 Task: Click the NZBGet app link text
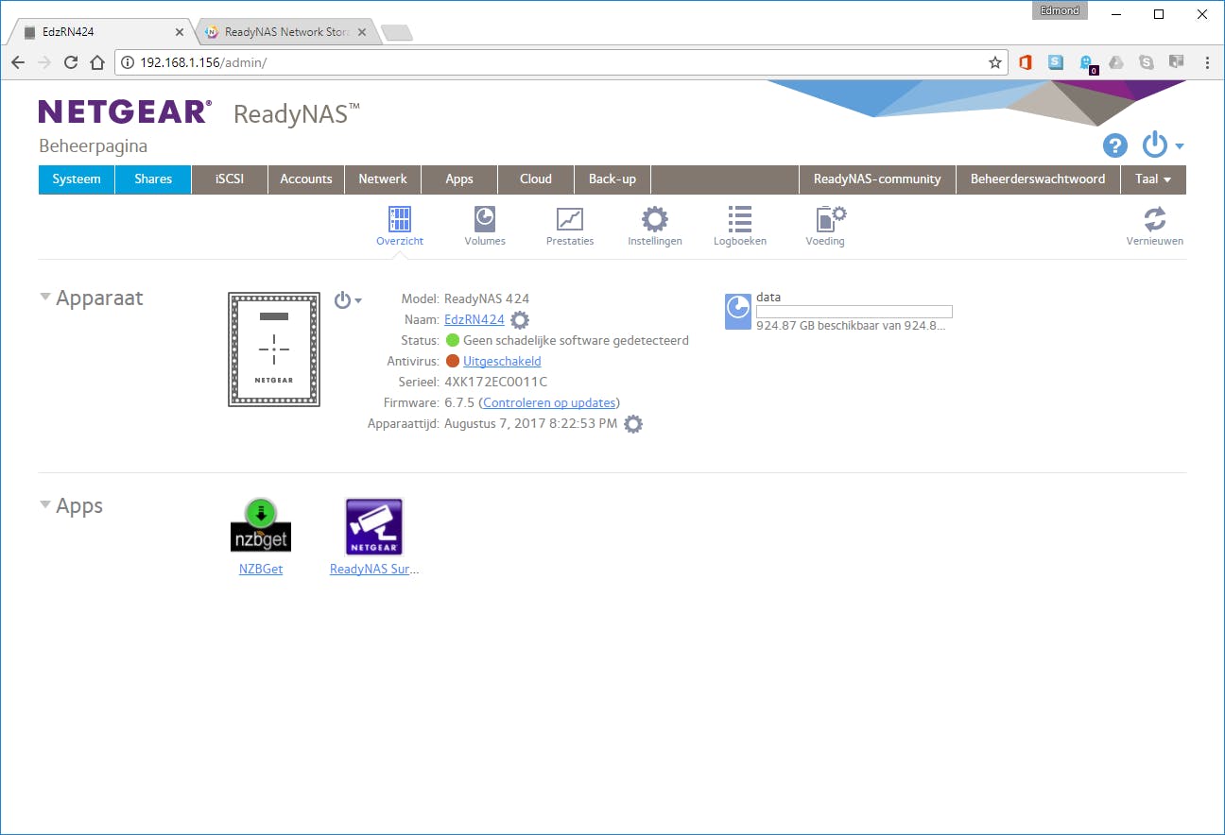[261, 570]
